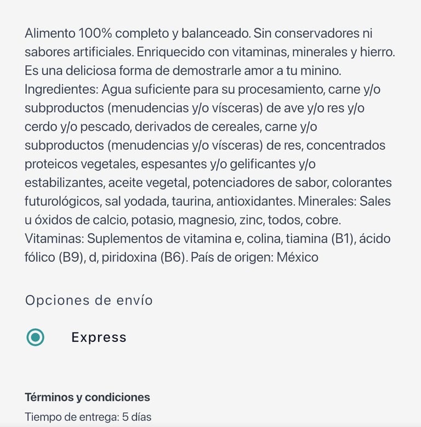Click the Tiempo de entrega: 5 días text
Screen dimensions: 421x427
coord(88,417)
